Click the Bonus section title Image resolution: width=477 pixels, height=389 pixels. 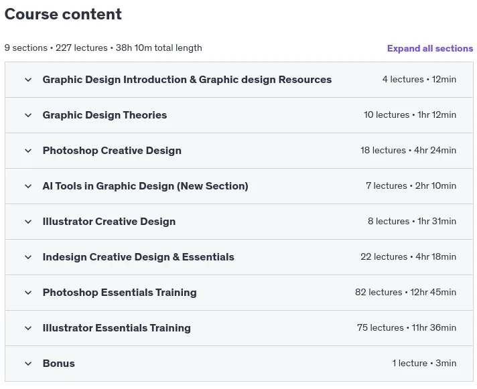click(59, 364)
